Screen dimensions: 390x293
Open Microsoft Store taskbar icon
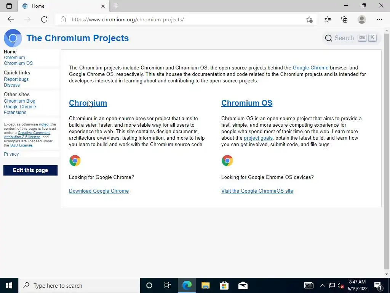(224, 285)
